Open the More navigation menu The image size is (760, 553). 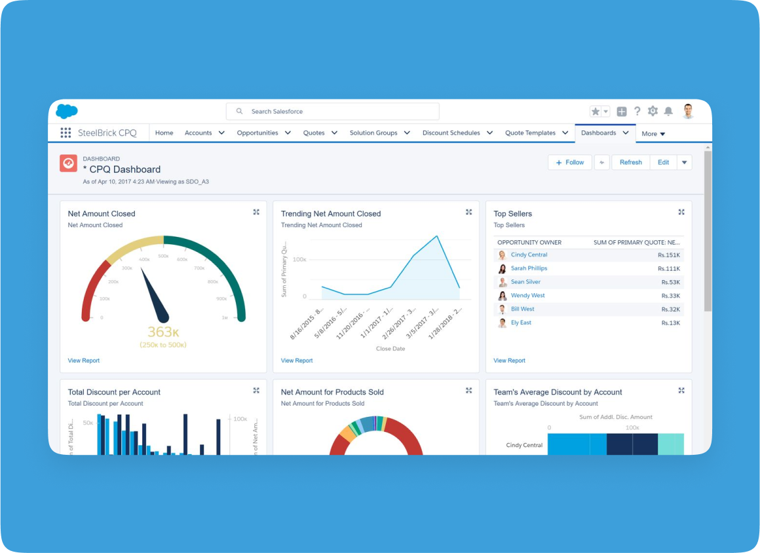coord(653,134)
